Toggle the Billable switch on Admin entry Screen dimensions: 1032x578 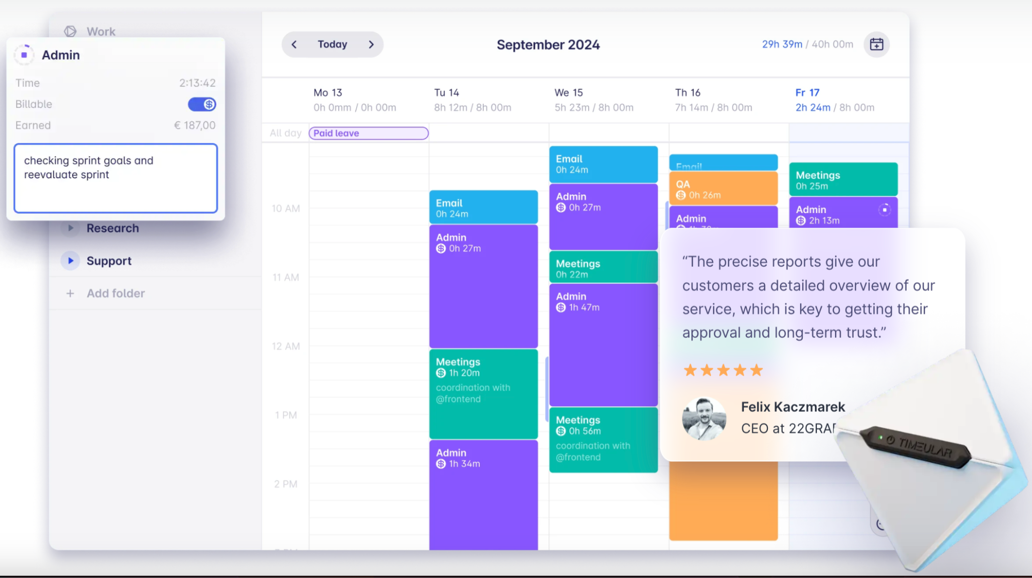coord(201,104)
